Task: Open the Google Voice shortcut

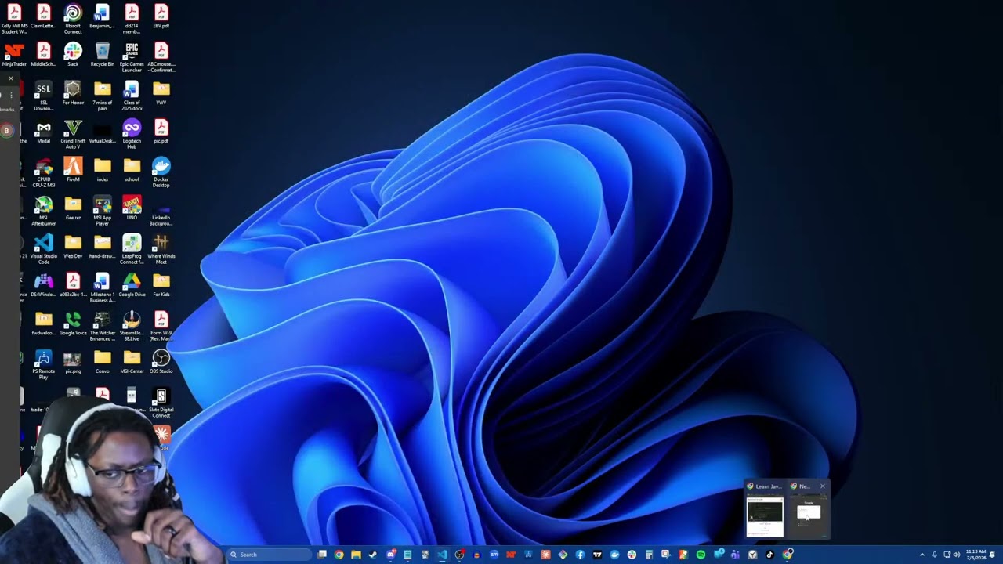Action: pos(73,324)
